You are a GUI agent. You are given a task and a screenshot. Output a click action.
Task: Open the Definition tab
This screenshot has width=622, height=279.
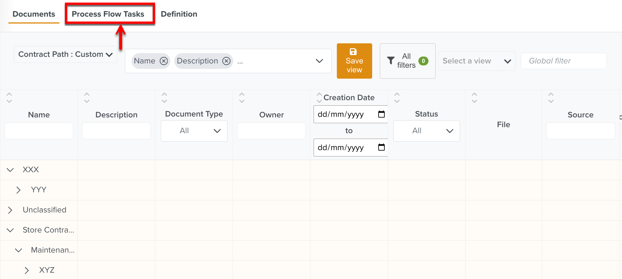(x=179, y=14)
